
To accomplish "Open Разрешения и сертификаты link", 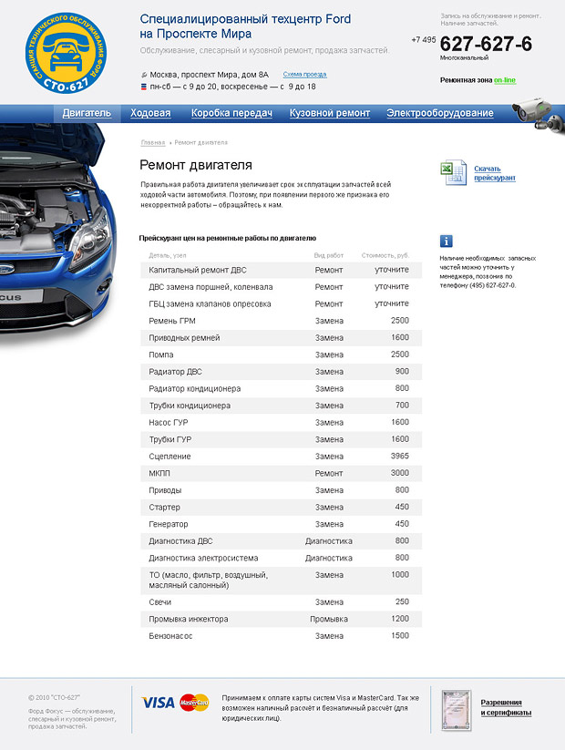I will coord(506,707).
